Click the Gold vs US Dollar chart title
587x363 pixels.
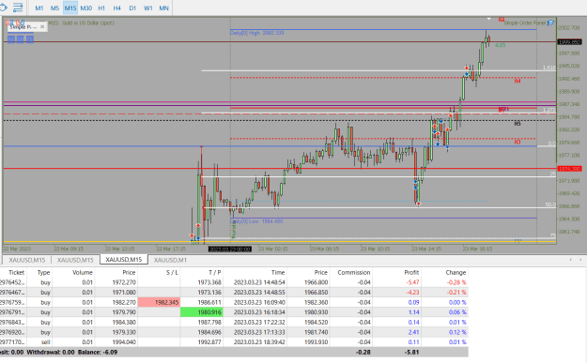click(88, 23)
